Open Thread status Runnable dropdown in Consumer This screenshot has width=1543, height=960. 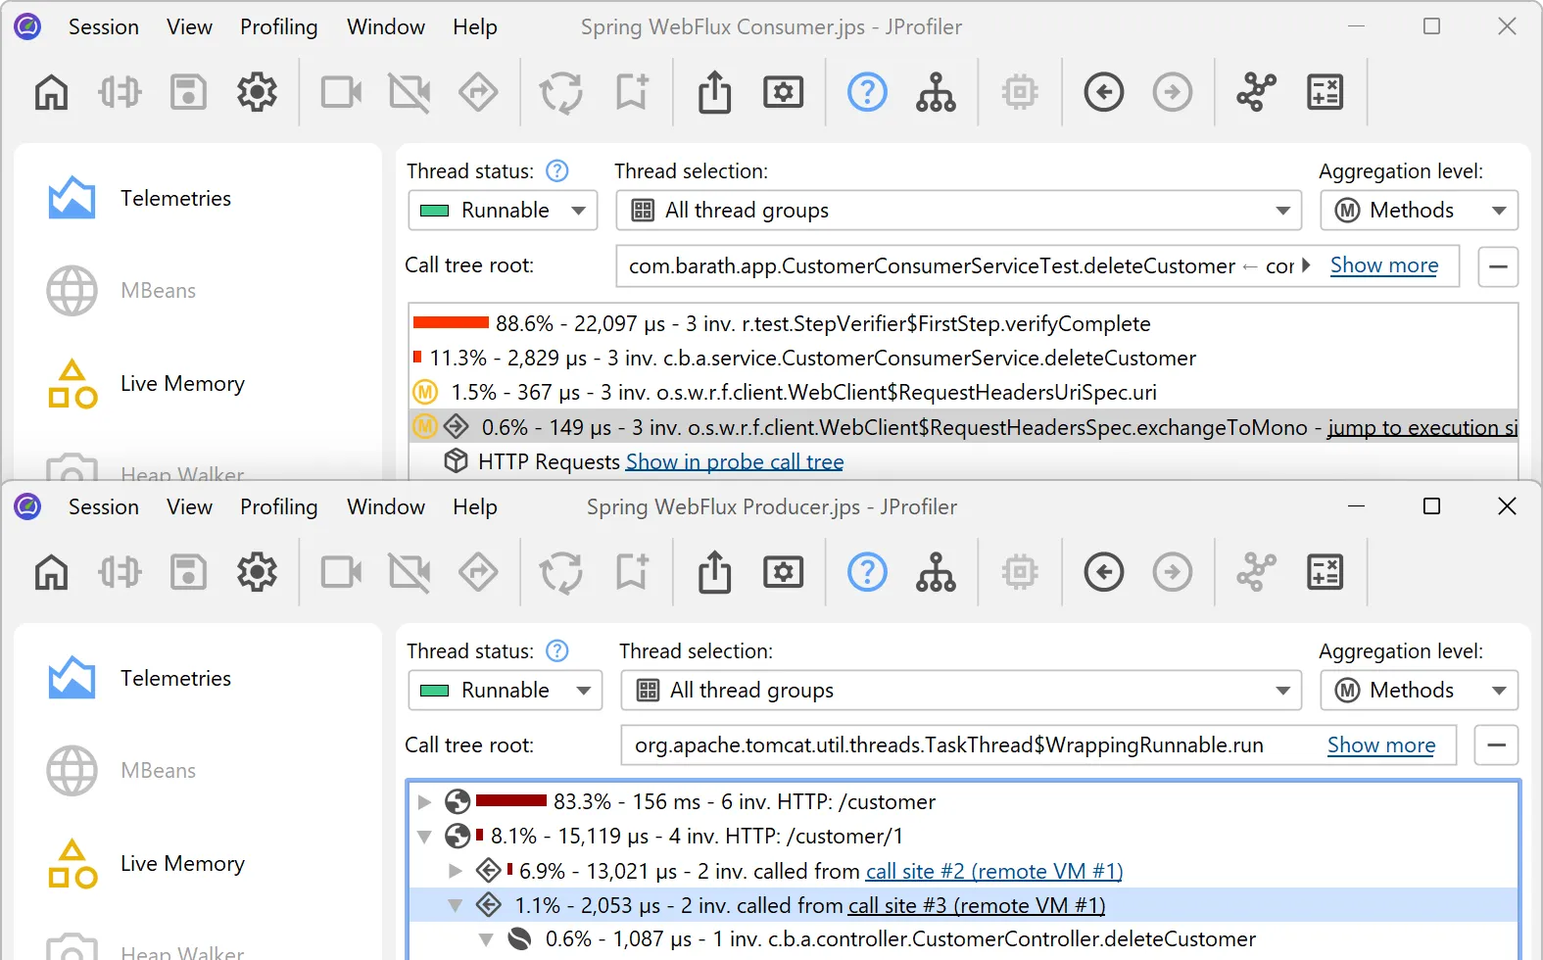click(x=503, y=211)
